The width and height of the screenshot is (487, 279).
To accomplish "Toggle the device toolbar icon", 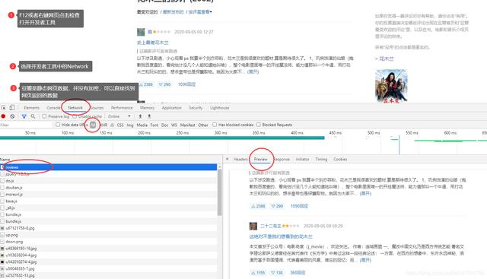I will 12,107.
